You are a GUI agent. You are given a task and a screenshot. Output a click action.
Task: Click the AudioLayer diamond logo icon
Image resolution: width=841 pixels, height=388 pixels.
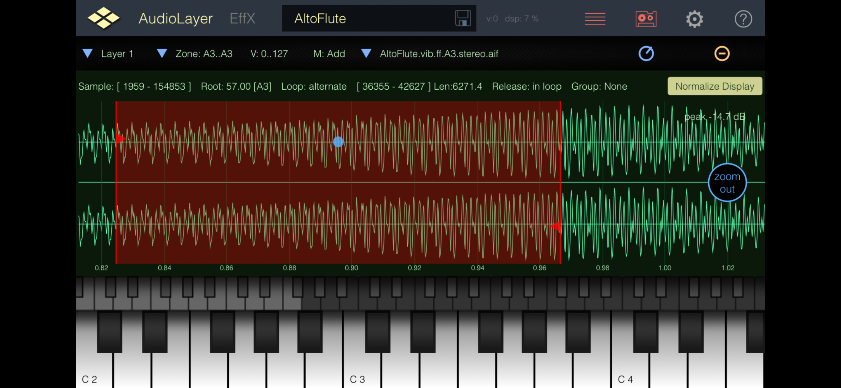coord(104,18)
